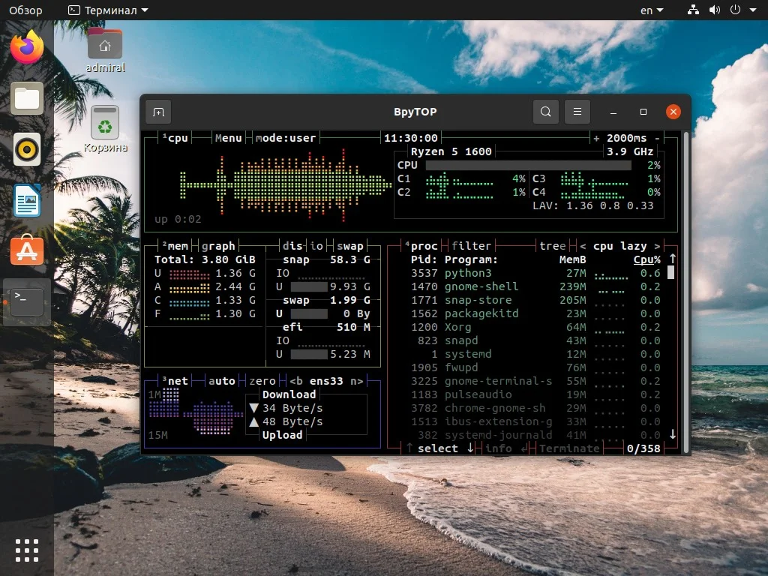Open the Files application from the dock
The width and height of the screenshot is (768, 576).
coord(26,98)
